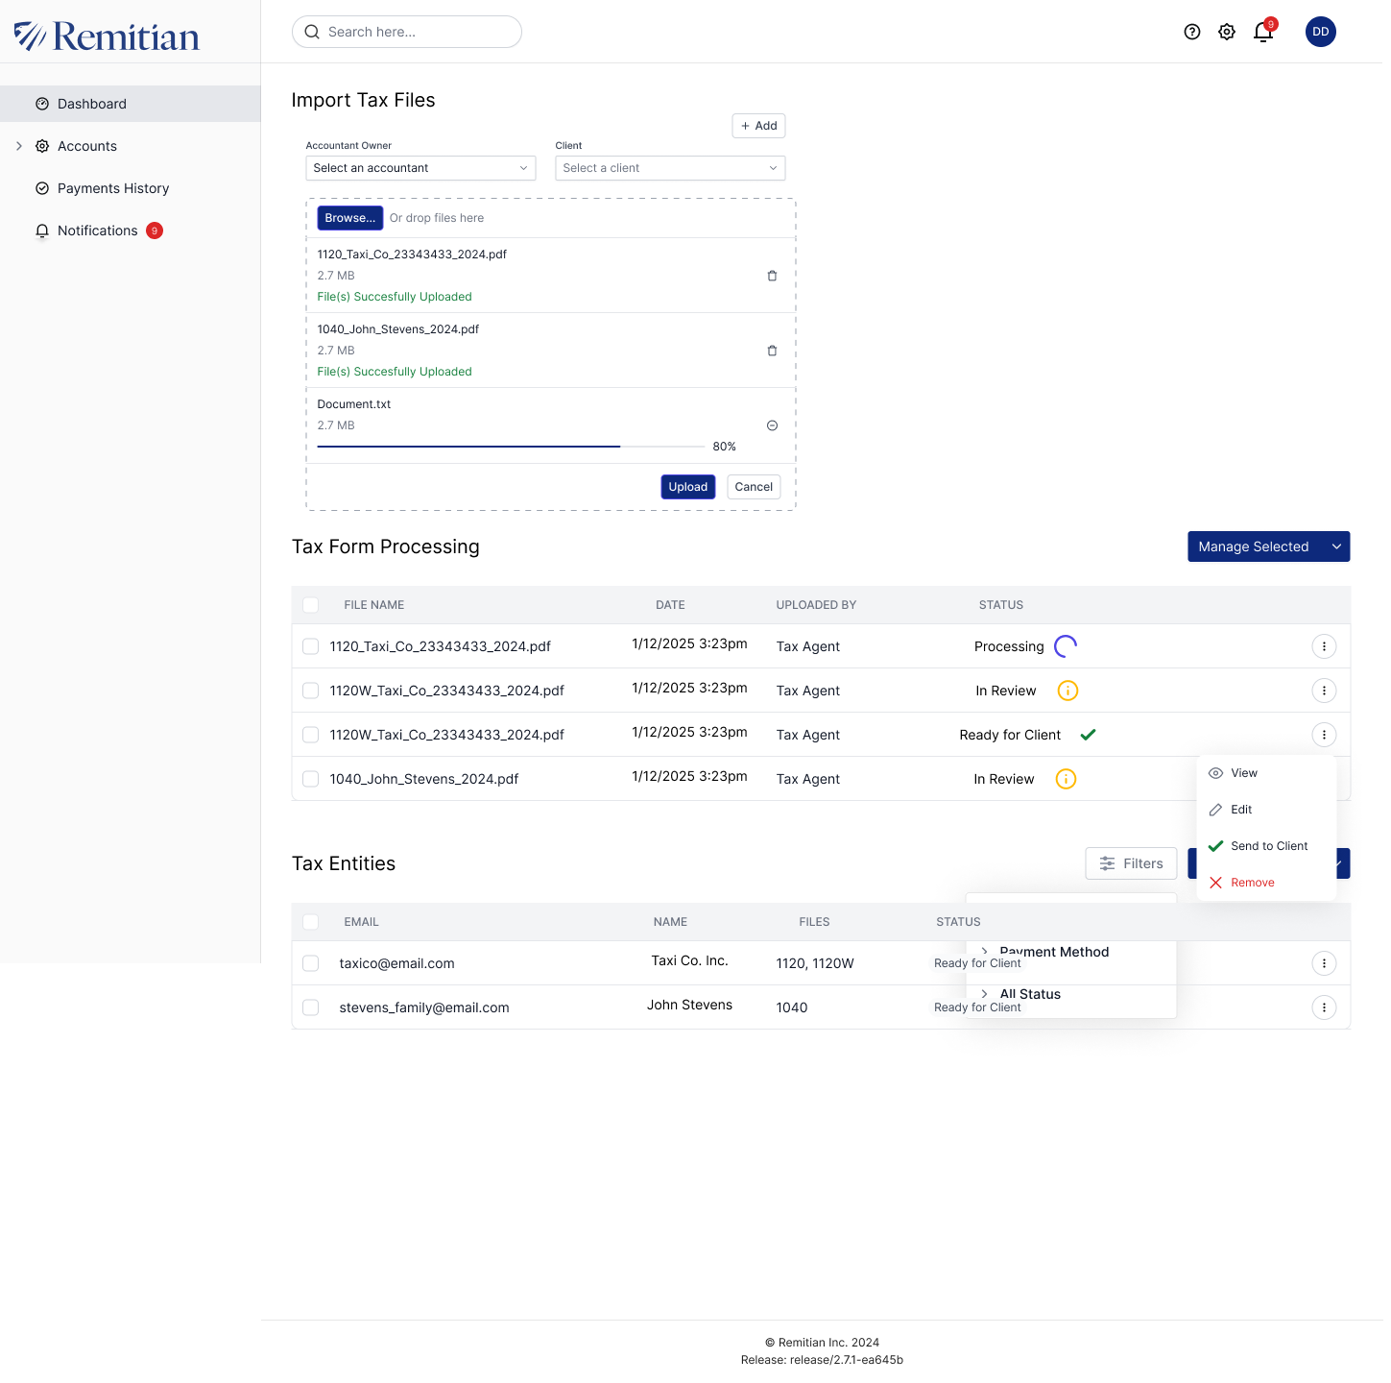Click the Upload button
This screenshot has width=1391, height=1383.
(x=688, y=487)
